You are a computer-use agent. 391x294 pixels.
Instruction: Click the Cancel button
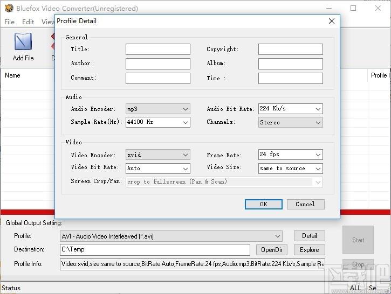click(x=305, y=204)
